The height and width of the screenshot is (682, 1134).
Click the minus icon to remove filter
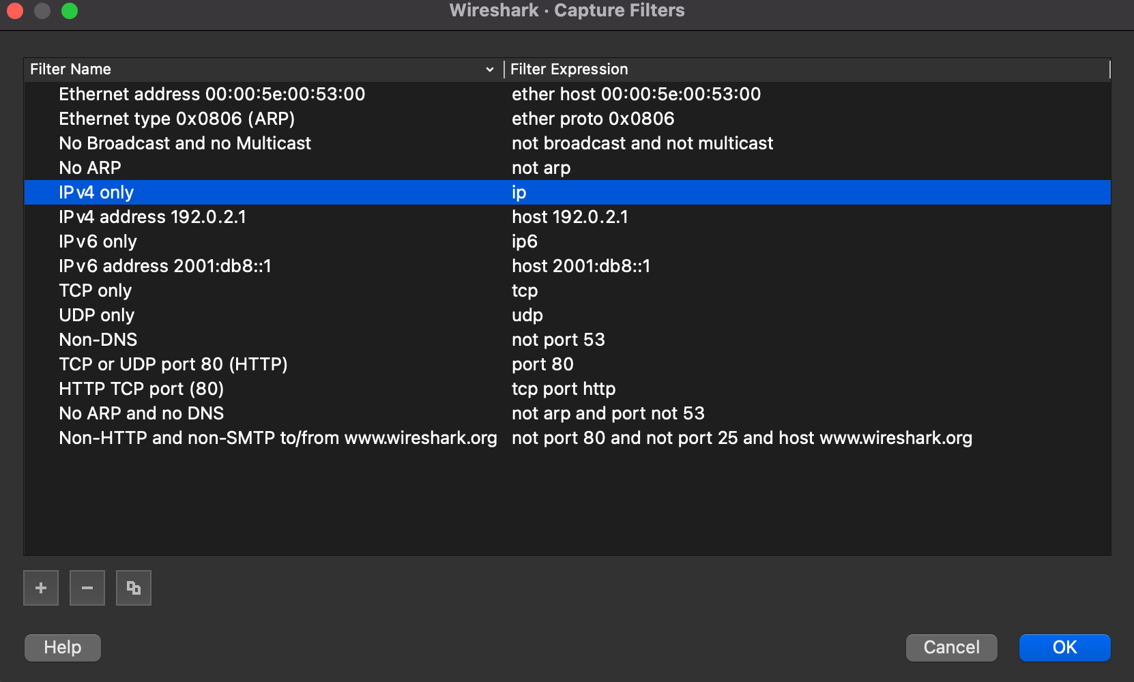point(87,588)
